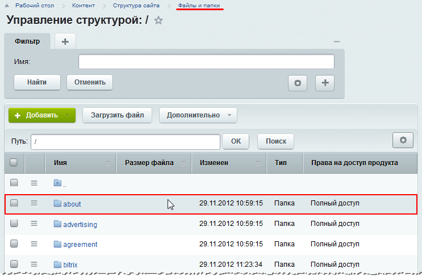
Task: Toggle select-all checkbox in table header
Action: (x=14, y=162)
